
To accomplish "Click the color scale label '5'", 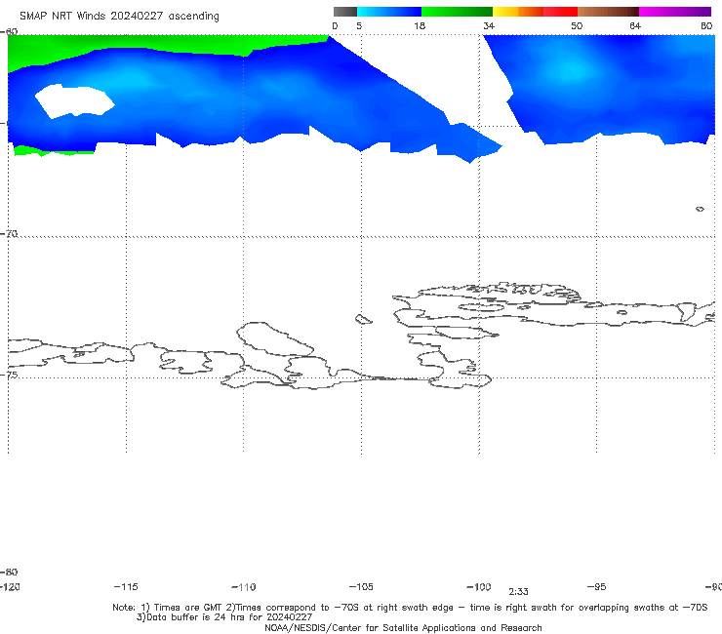I will point(359,26).
